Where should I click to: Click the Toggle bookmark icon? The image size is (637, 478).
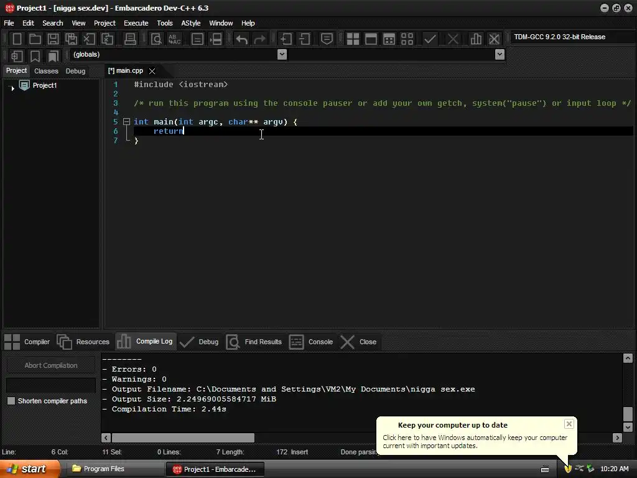[35, 55]
